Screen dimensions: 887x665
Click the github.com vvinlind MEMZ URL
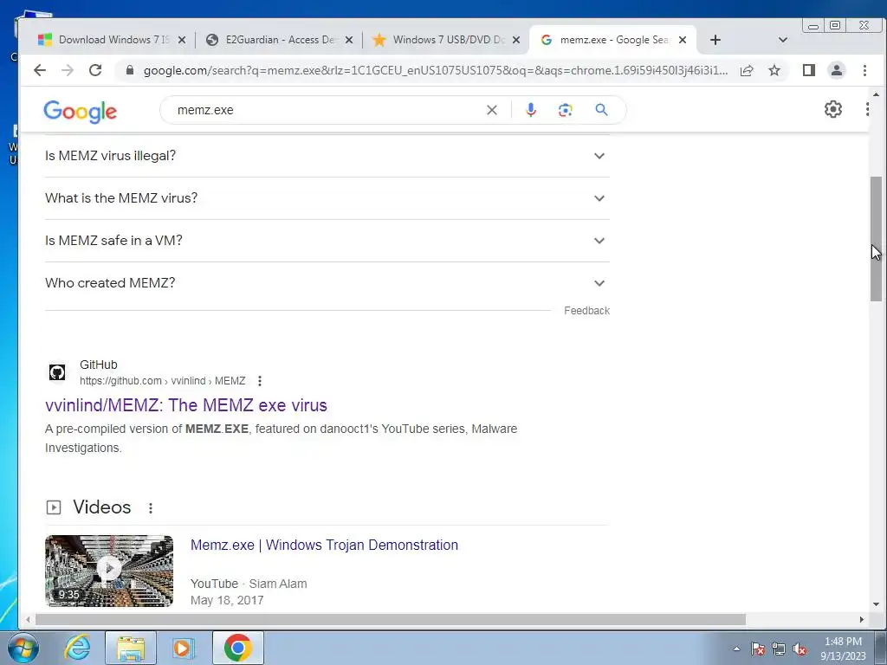(x=162, y=381)
